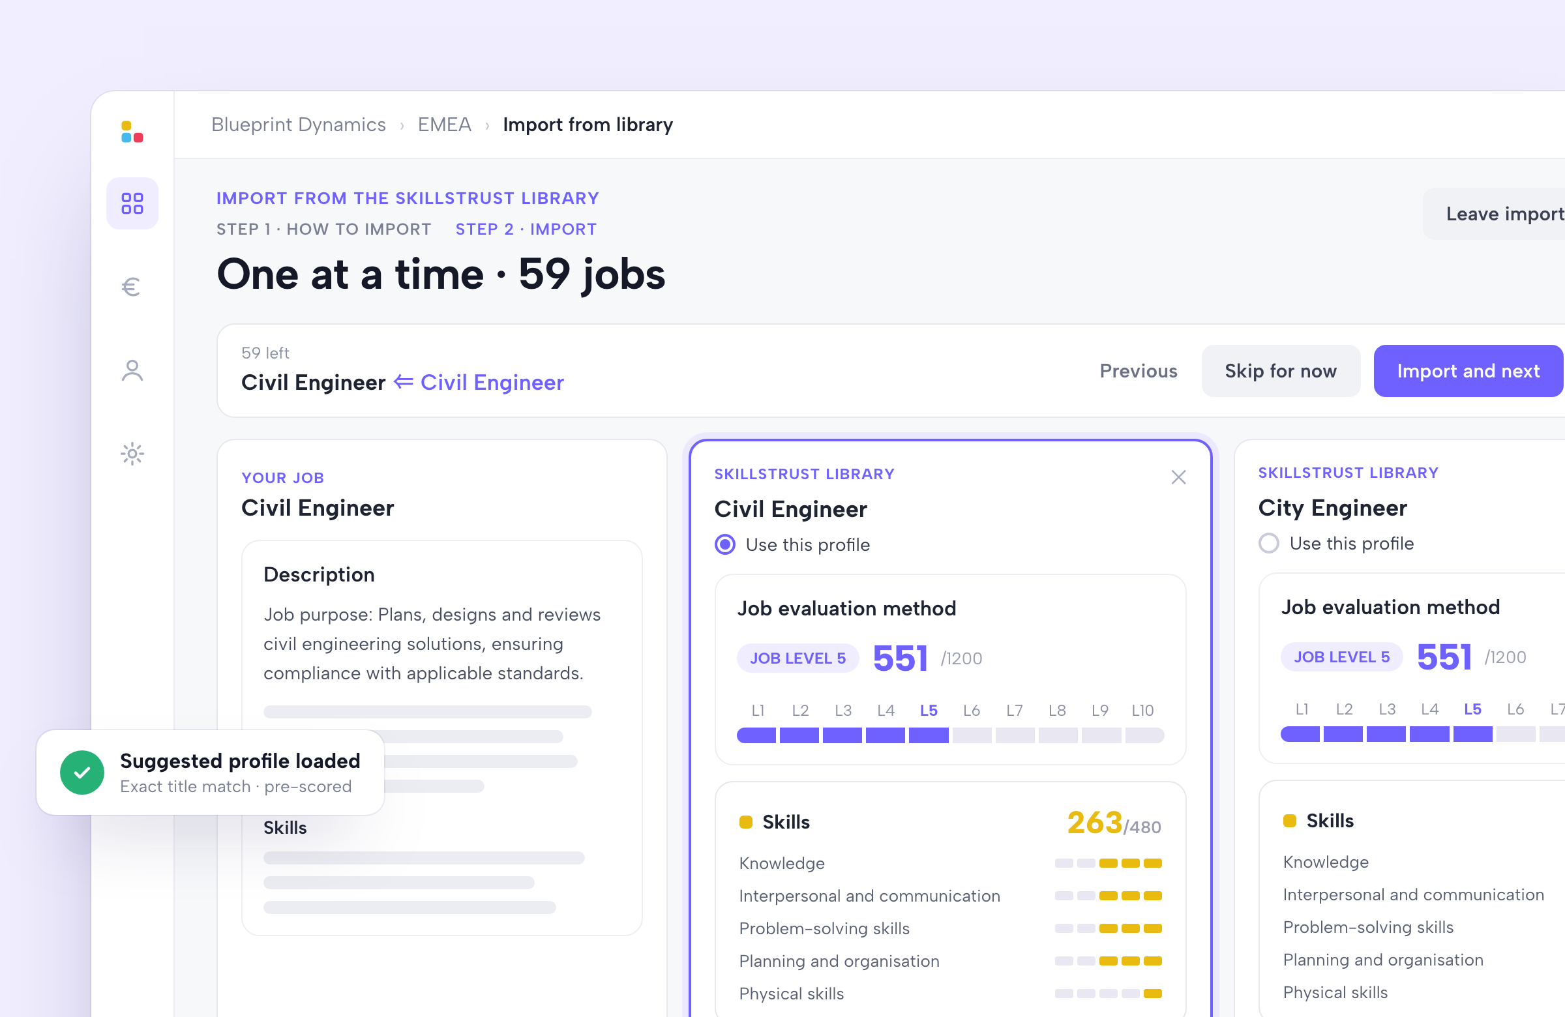Click Skip for now
The width and height of the screenshot is (1565, 1017).
click(x=1280, y=371)
